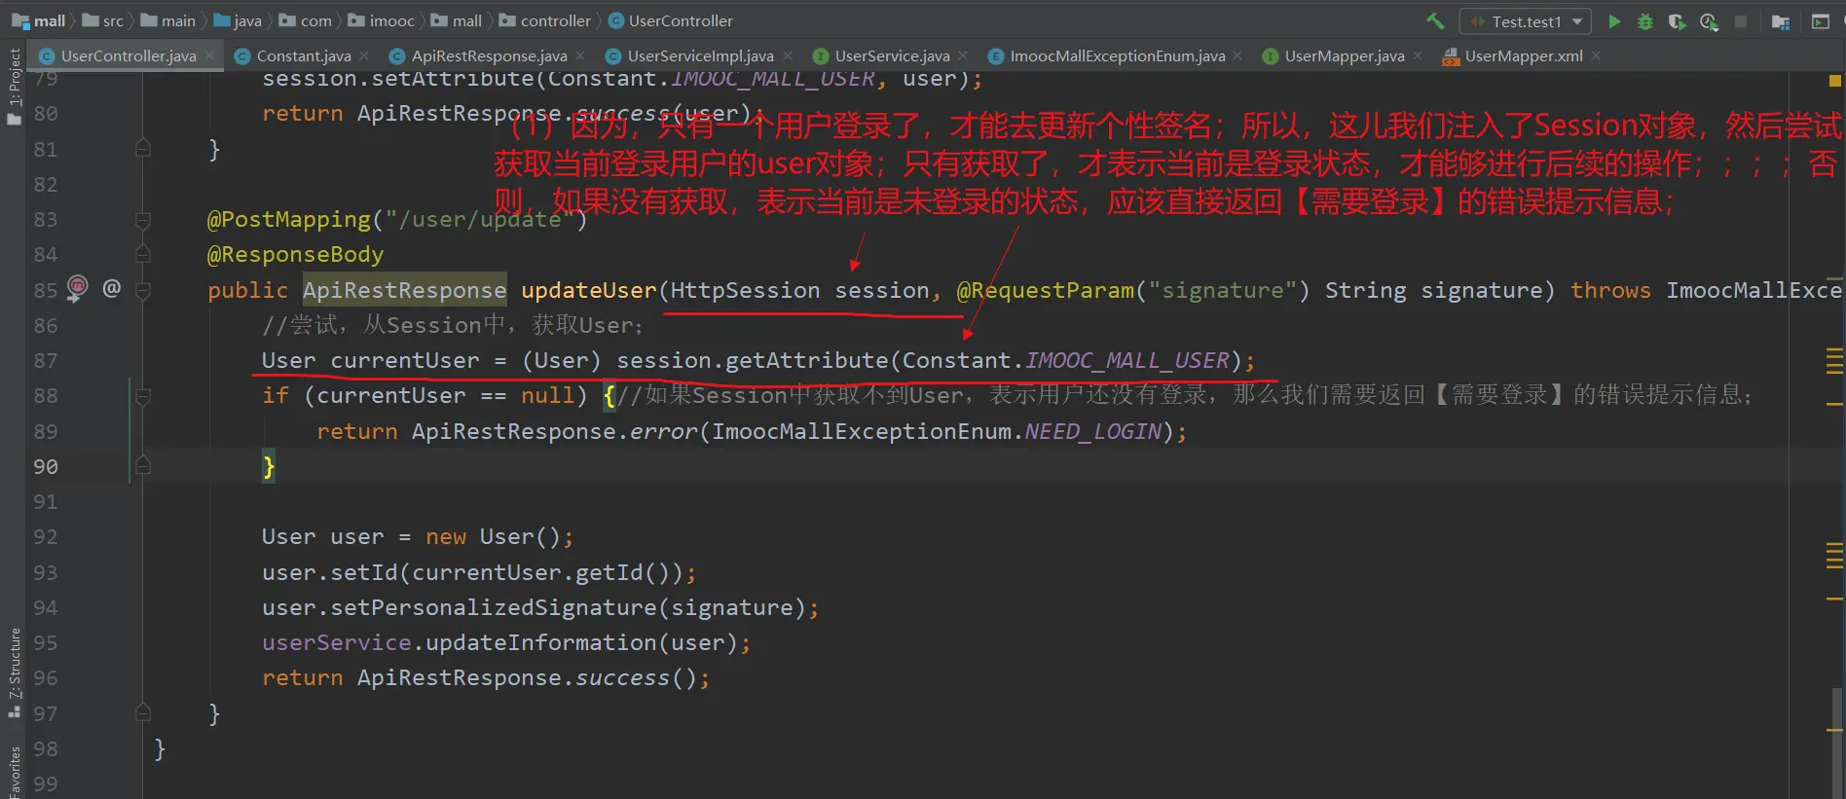Close the ImoocMallExceptionEnum.java tab
1846x799 pixels.
[1237, 55]
